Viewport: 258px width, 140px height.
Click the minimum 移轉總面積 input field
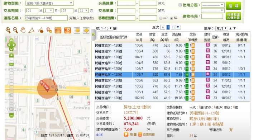pyautogui.click(x=126, y=18)
